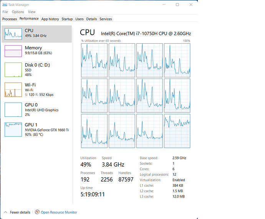Select GPU 1 GTX 1660 Ti thumbnail

[13, 129]
